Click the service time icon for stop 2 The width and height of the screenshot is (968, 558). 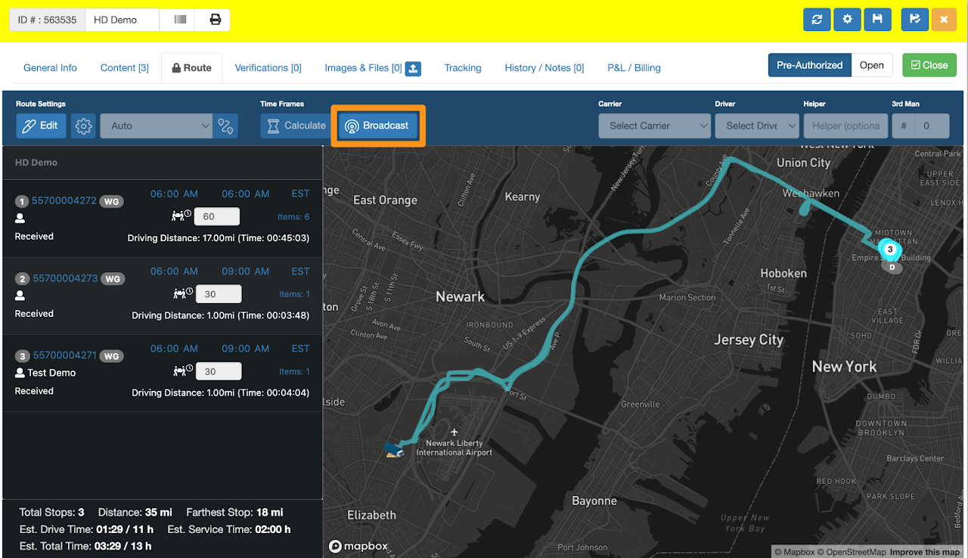click(x=182, y=293)
